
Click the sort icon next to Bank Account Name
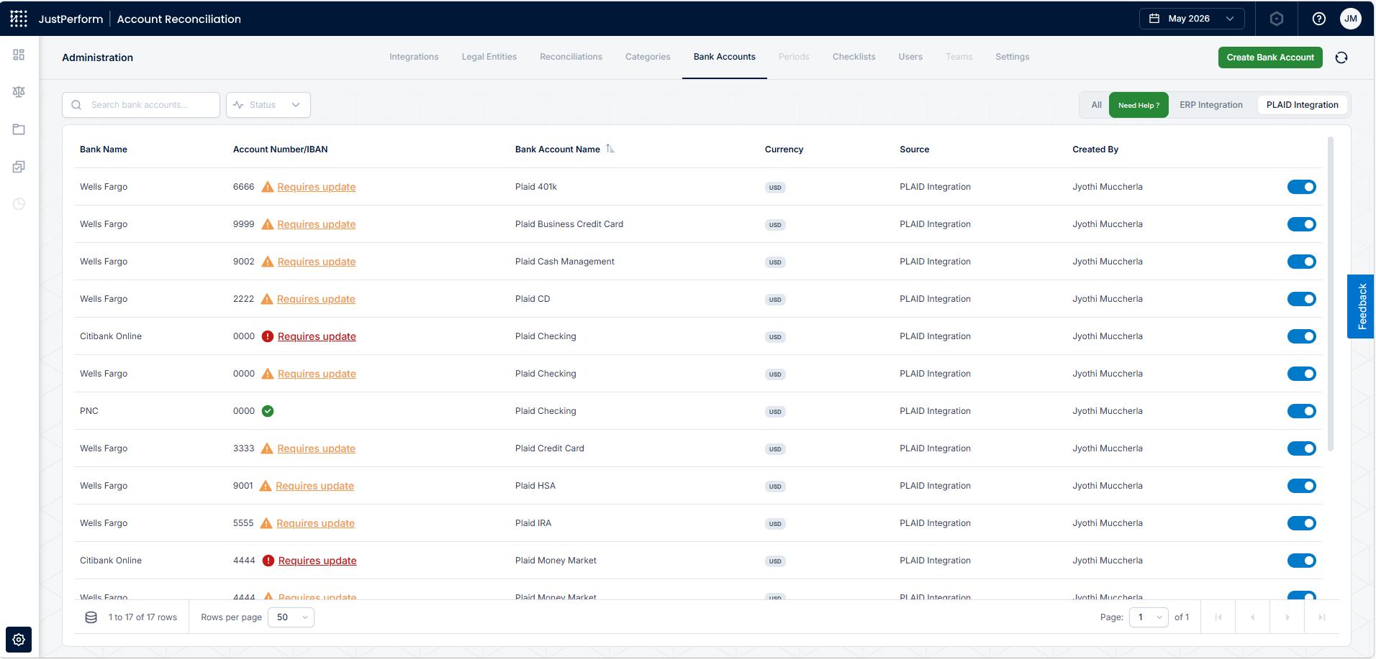click(x=610, y=149)
